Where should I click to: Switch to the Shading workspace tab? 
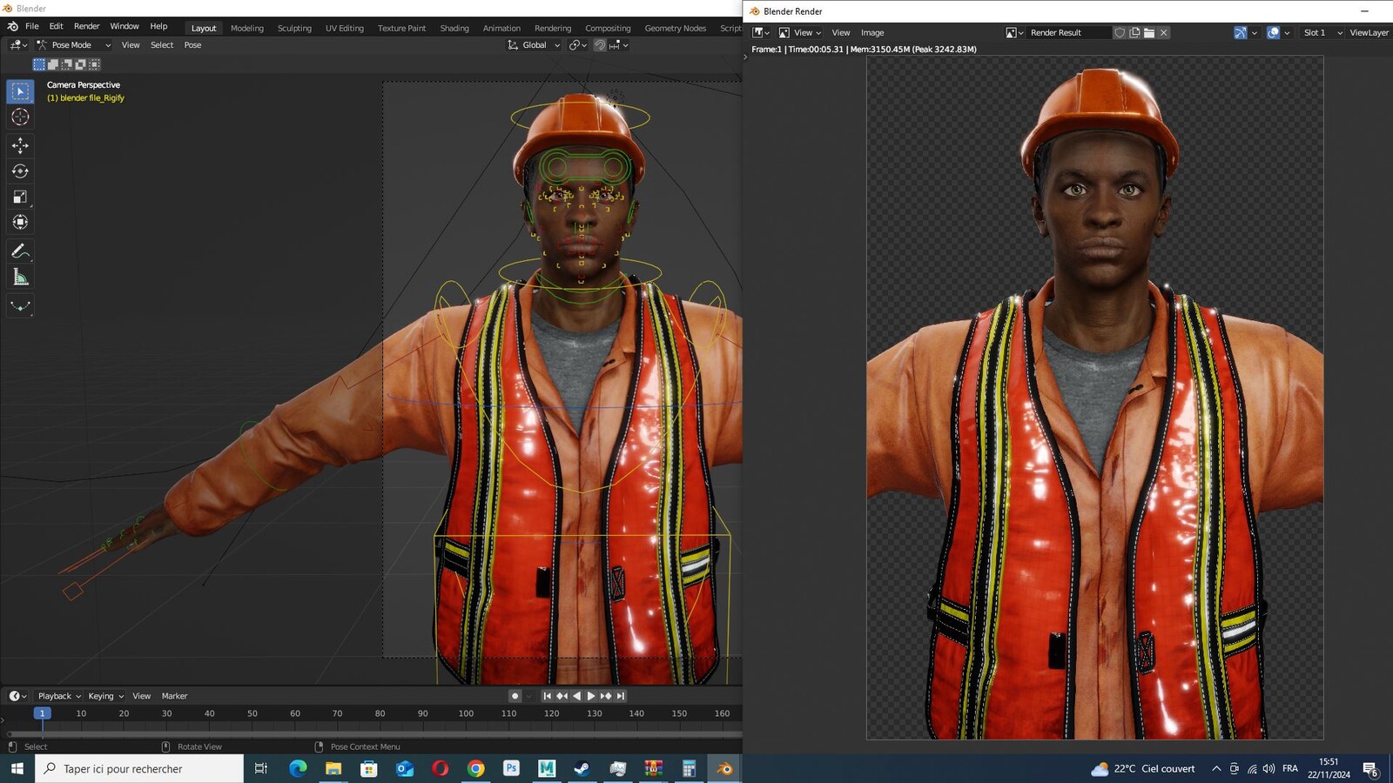tap(454, 29)
